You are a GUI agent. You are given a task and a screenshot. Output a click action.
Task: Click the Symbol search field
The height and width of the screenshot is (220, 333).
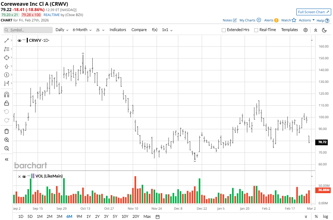28,30
